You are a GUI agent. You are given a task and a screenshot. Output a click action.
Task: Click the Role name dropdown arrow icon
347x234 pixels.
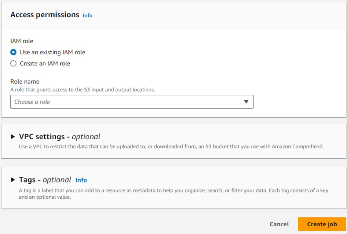(x=246, y=102)
